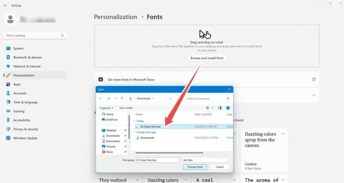Viewport: 344px width, 183px height.
Task: Open Accessibility settings
Action: point(35,120)
